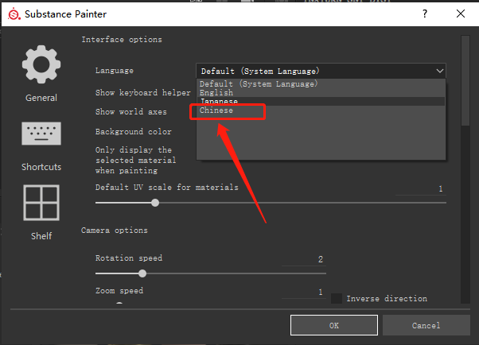The image size is (479, 345).
Task: Click the question mark help icon
Action: click(425, 14)
